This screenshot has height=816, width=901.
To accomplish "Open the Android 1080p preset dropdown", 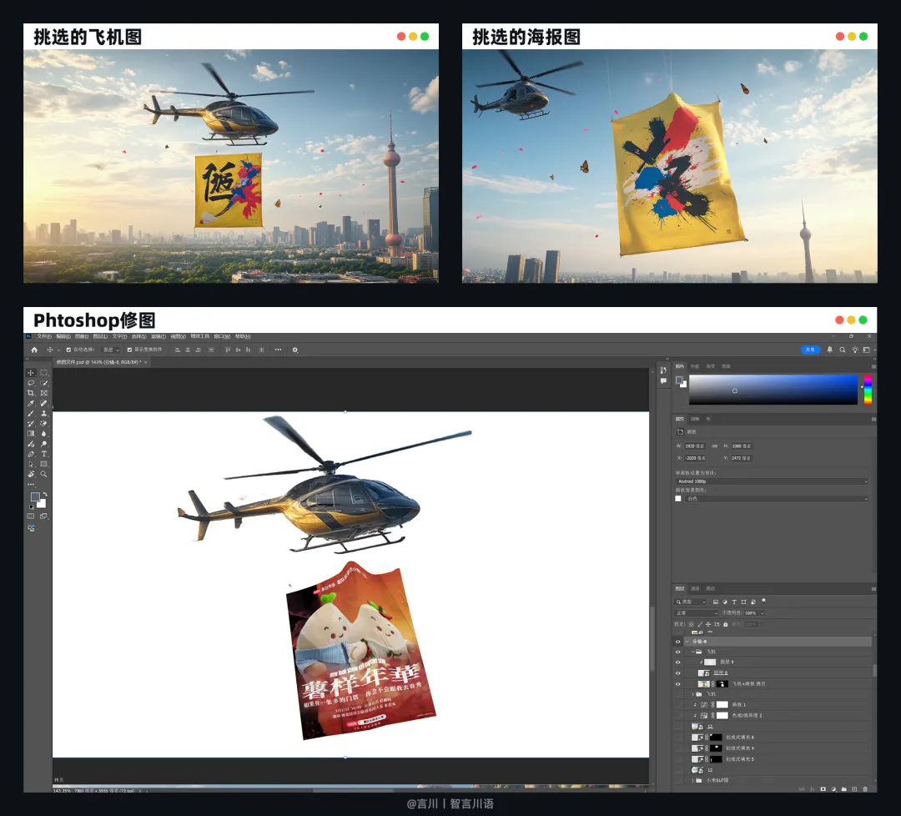I will (772, 481).
